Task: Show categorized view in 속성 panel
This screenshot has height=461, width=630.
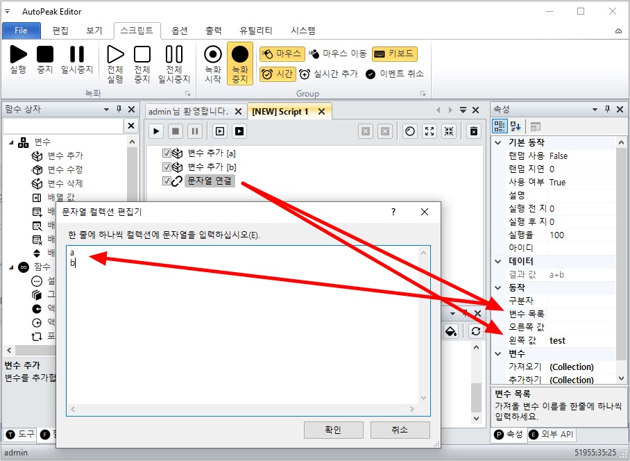Action: 500,126
